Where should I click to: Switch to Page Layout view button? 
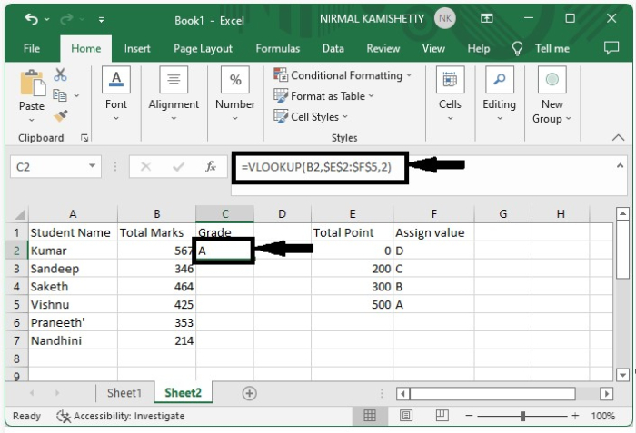pyautogui.click(x=406, y=415)
